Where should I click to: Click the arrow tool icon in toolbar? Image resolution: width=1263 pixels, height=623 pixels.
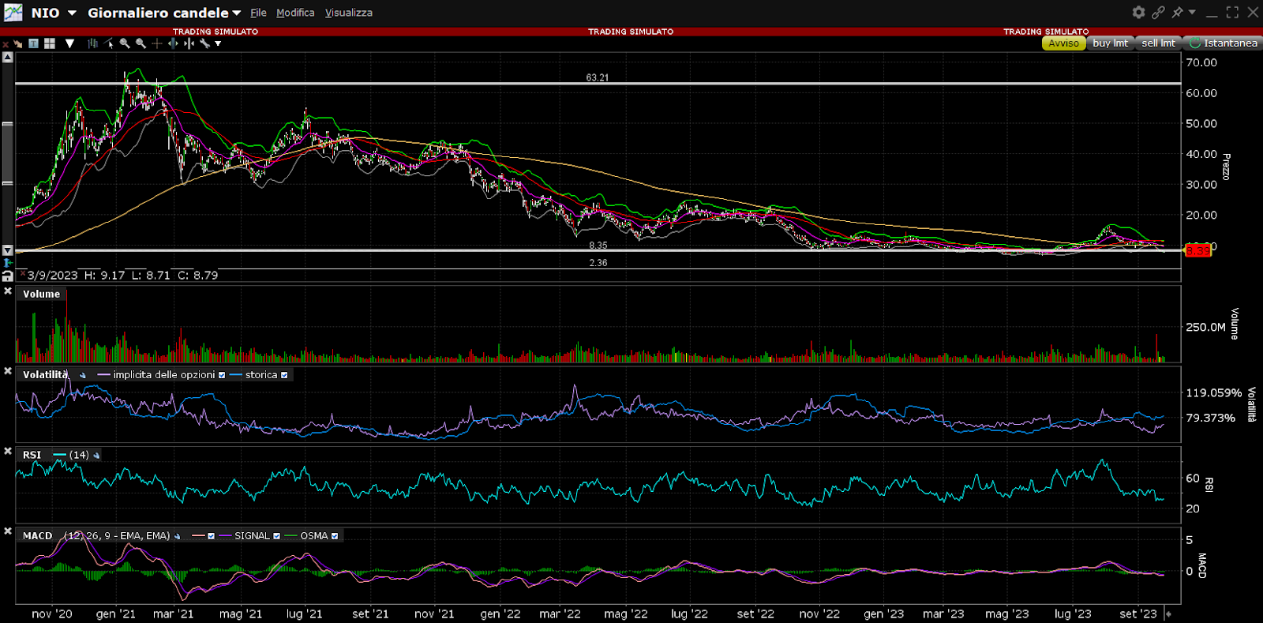pos(17,43)
